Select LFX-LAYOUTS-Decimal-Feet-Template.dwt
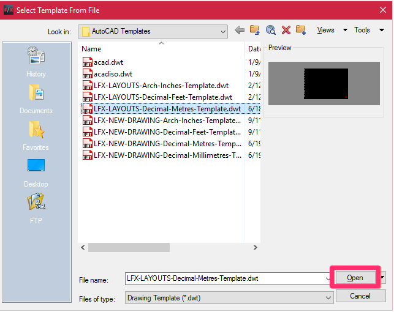The height and width of the screenshot is (312, 394). click(x=163, y=97)
